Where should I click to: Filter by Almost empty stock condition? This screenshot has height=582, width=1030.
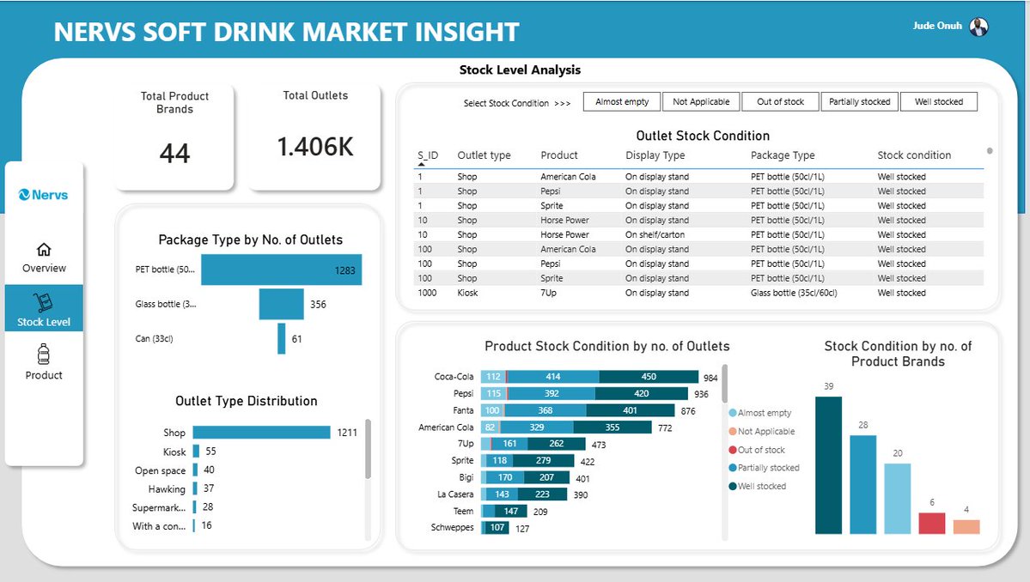click(x=620, y=101)
